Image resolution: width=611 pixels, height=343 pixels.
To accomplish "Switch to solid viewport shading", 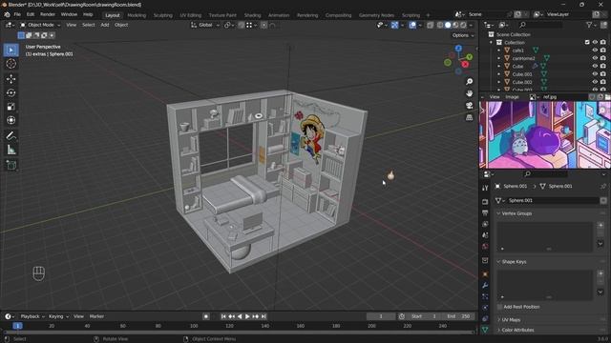I will pos(448,25).
